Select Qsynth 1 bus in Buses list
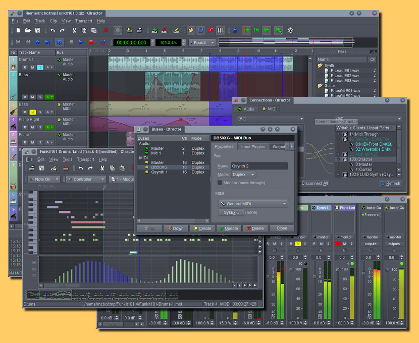This screenshot has height=343, width=419. click(x=160, y=172)
